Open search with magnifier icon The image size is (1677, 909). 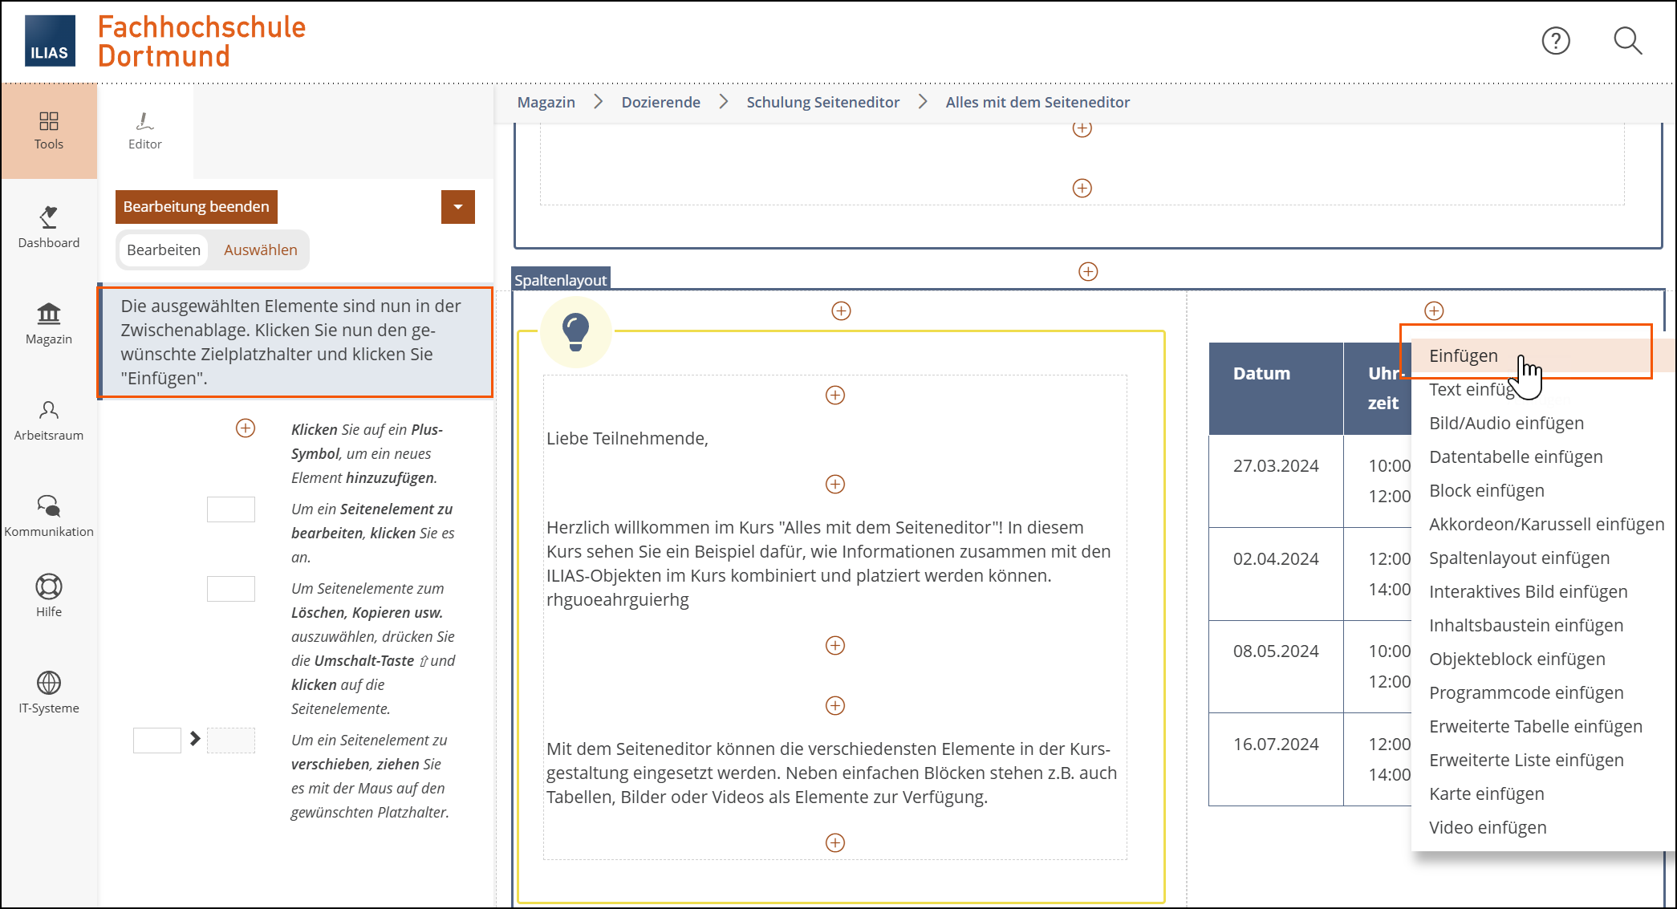1627,41
